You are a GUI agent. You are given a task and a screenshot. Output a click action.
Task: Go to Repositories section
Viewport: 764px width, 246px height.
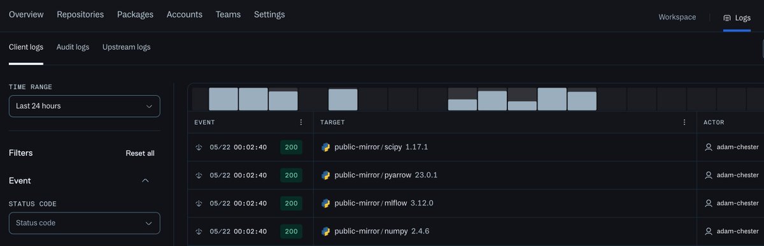tap(80, 15)
